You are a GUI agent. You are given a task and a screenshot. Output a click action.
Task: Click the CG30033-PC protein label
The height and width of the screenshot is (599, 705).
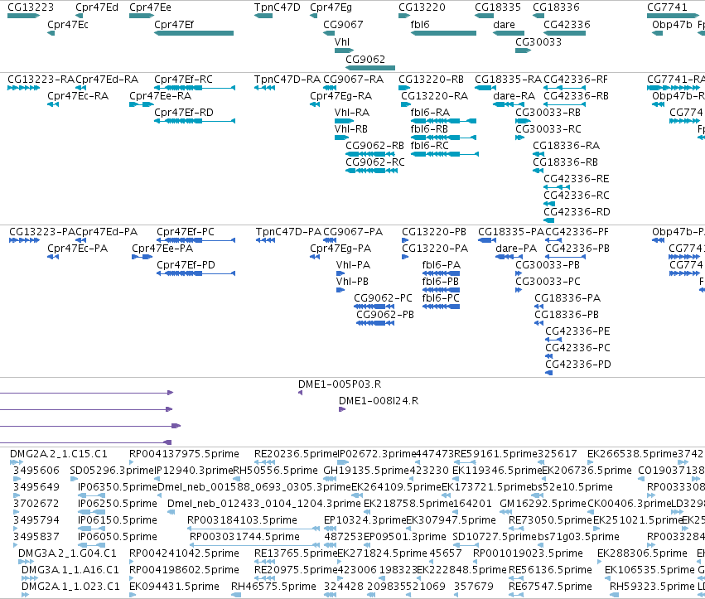(x=548, y=282)
